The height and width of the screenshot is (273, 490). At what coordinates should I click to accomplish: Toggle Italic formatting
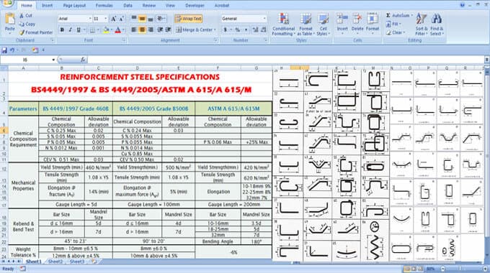pyautogui.click(x=70, y=30)
